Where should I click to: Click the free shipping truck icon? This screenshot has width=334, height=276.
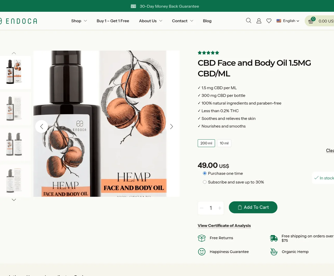(274, 238)
